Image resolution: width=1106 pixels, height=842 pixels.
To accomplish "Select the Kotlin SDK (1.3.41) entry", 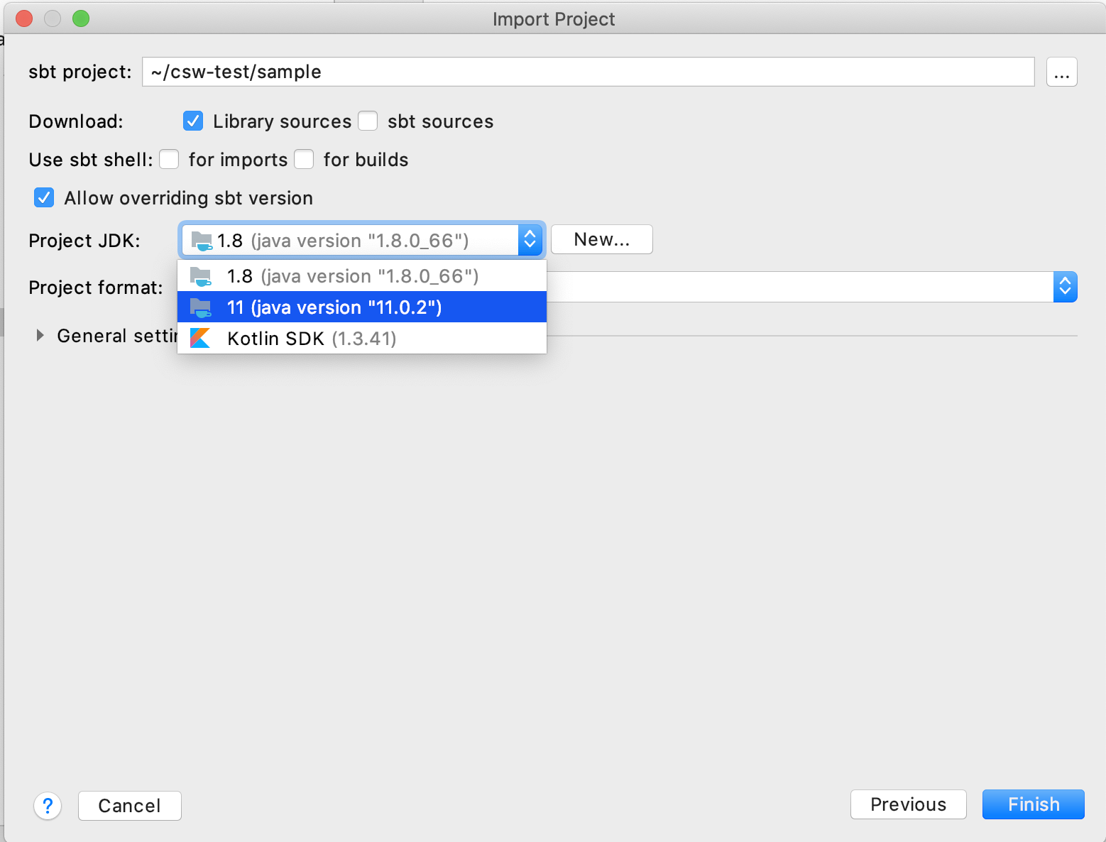I will click(311, 338).
